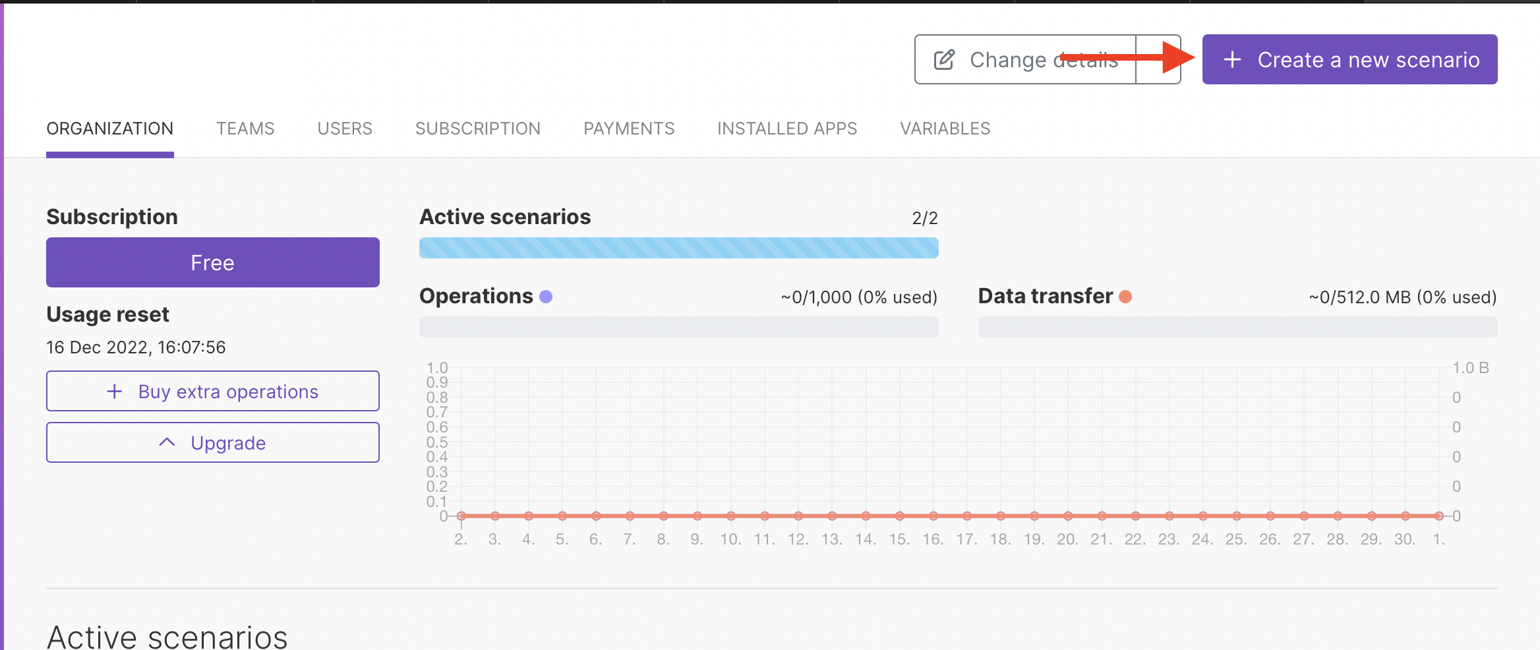Click the chevron icon inside the Upgrade button
Viewport: 1540px width, 650px height.
pos(167,442)
